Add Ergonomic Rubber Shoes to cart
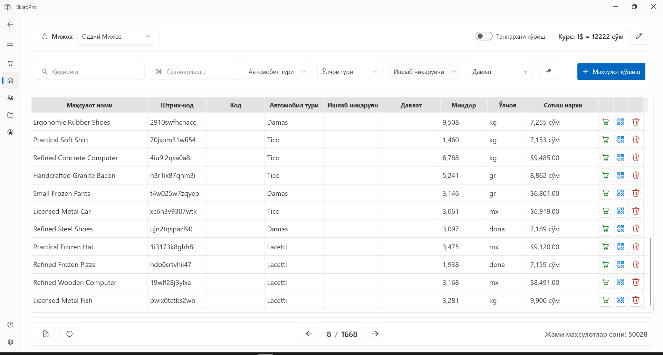663x355 pixels. (605, 122)
